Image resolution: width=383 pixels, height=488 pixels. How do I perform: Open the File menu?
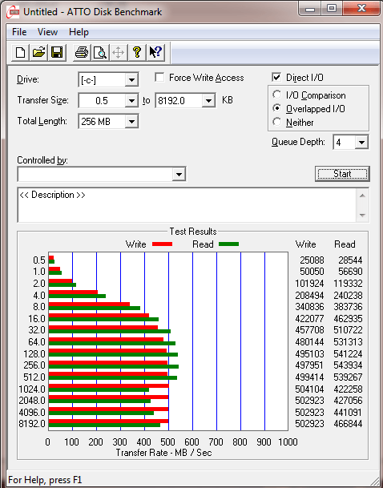click(x=19, y=32)
